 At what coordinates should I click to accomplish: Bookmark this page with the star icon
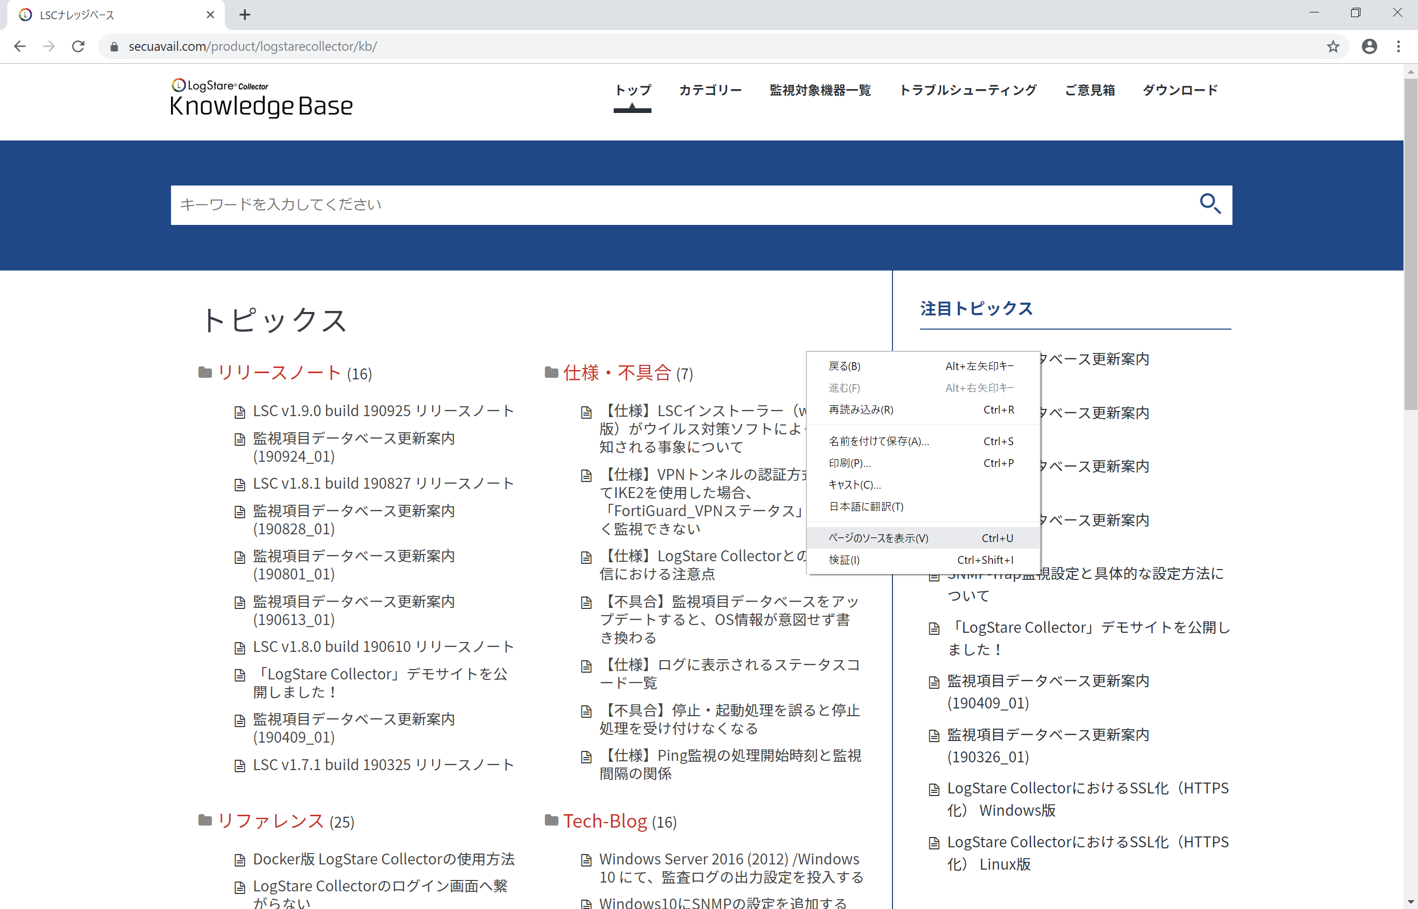point(1333,47)
